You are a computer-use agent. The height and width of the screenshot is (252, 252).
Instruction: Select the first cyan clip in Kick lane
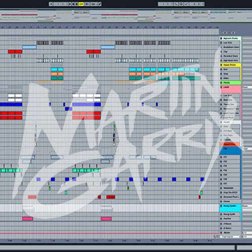coord(54,70)
